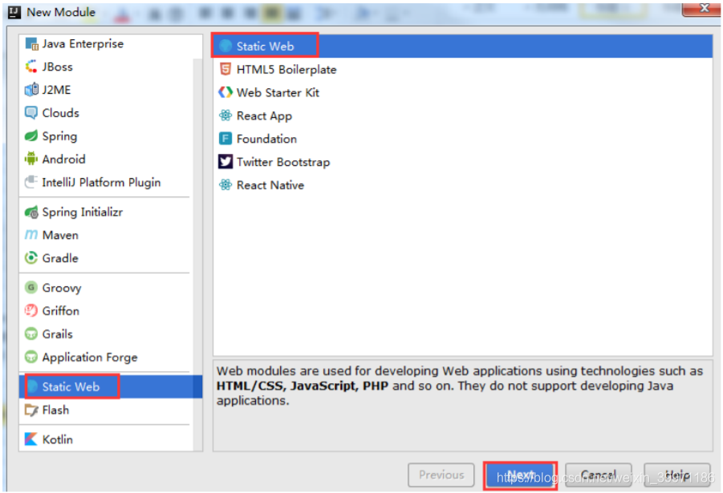The height and width of the screenshot is (493, 723).
Task: Close the New Module window
Action: click(x=703, y=8)
